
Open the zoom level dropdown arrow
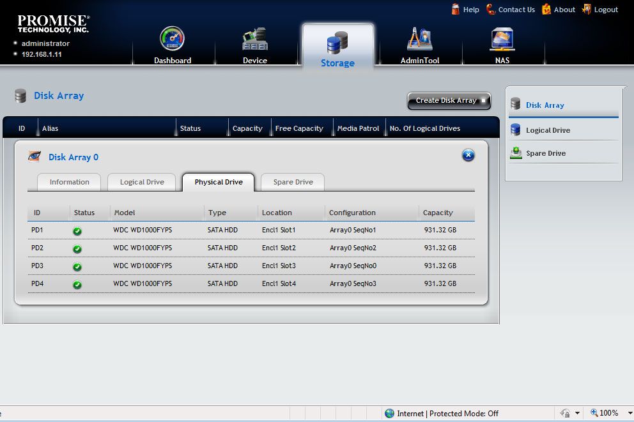pyautogui.click(x=630, y=413)
